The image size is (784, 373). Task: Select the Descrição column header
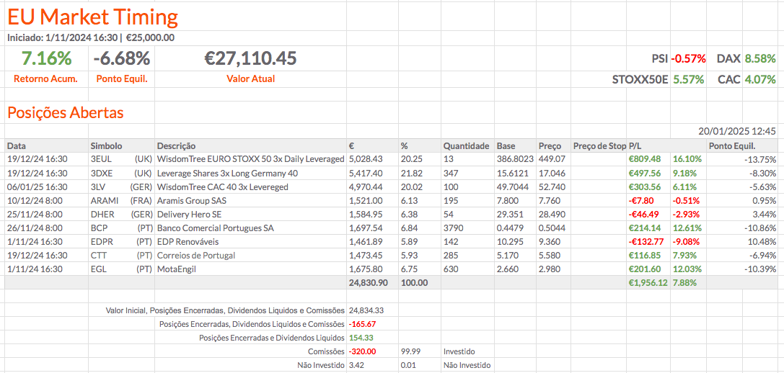tap(177, 145)
